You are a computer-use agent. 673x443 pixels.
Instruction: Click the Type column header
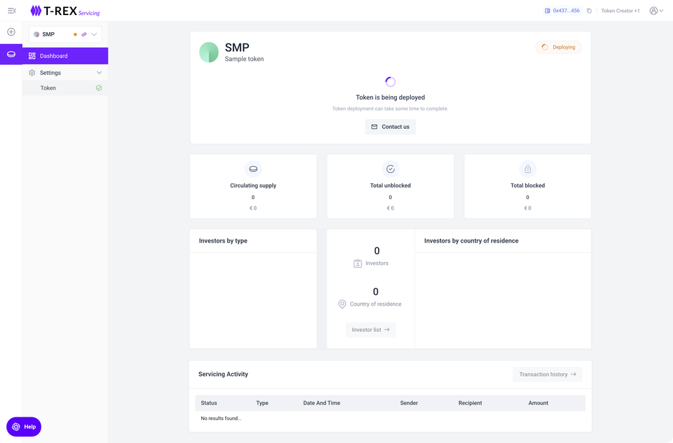pyautogui.click(x=262, y=403)
